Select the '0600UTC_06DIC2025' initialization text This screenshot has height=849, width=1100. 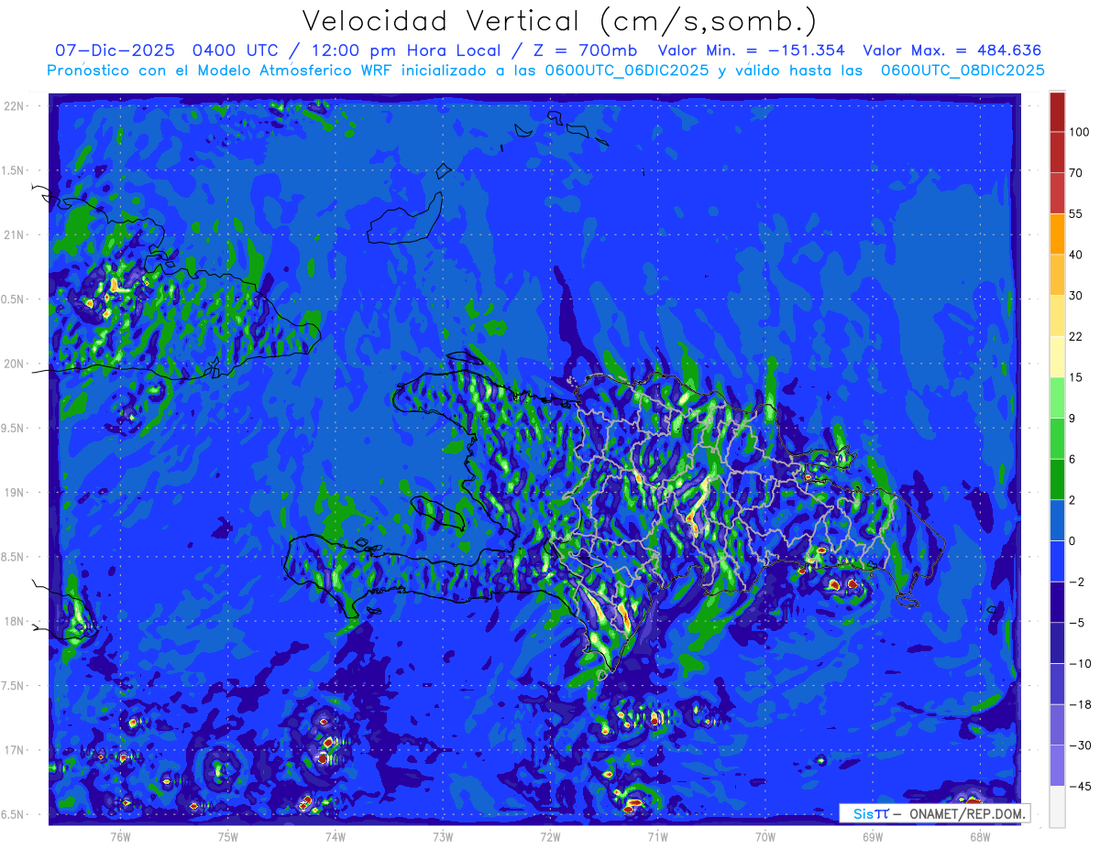(626, 71)
